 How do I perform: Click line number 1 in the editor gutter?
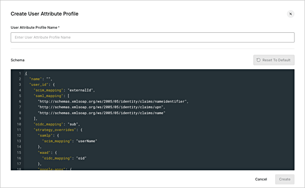point(20,73)
